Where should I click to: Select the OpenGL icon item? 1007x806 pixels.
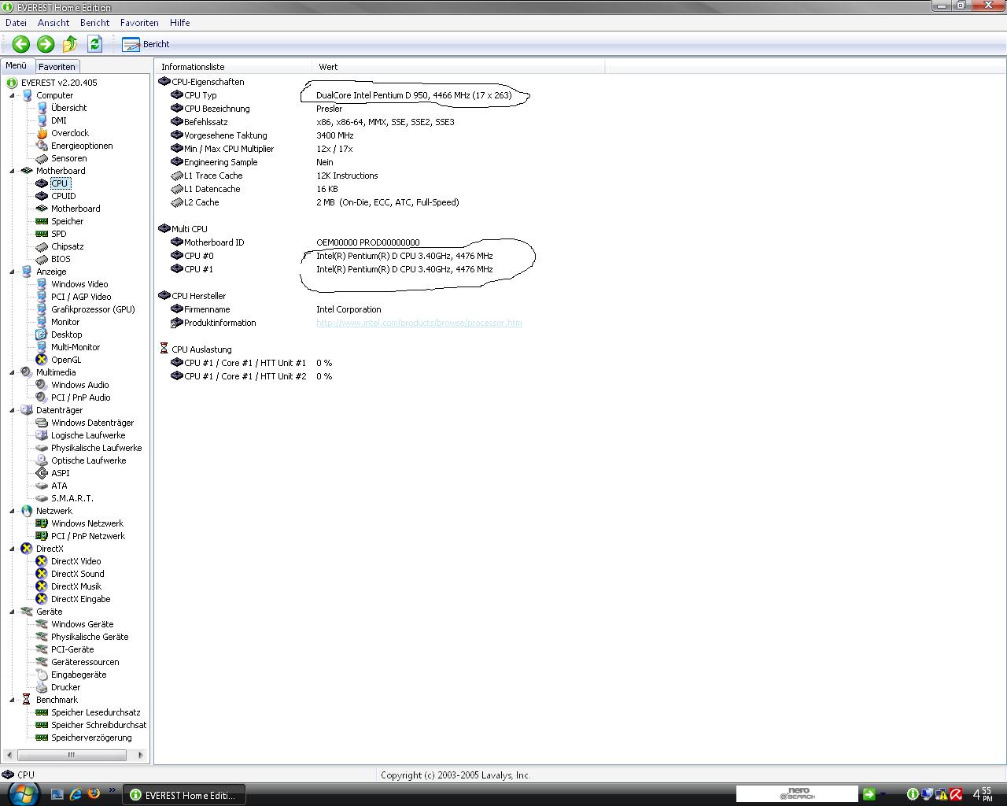point(59,360)
